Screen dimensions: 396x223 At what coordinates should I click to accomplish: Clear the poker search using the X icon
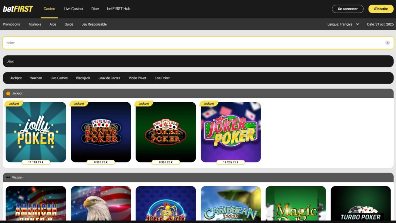387,43
